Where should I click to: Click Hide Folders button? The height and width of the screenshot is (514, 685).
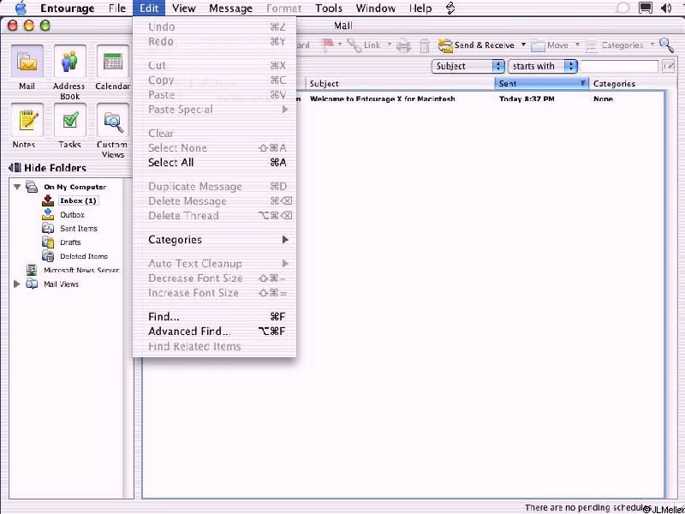tap(47, 168)
